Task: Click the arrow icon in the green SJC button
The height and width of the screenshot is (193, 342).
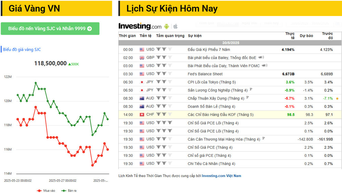Action: coord(89,29)
